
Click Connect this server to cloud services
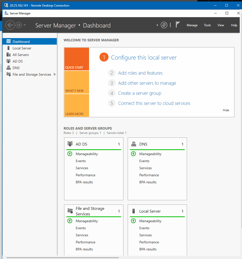tap(154, 103)
